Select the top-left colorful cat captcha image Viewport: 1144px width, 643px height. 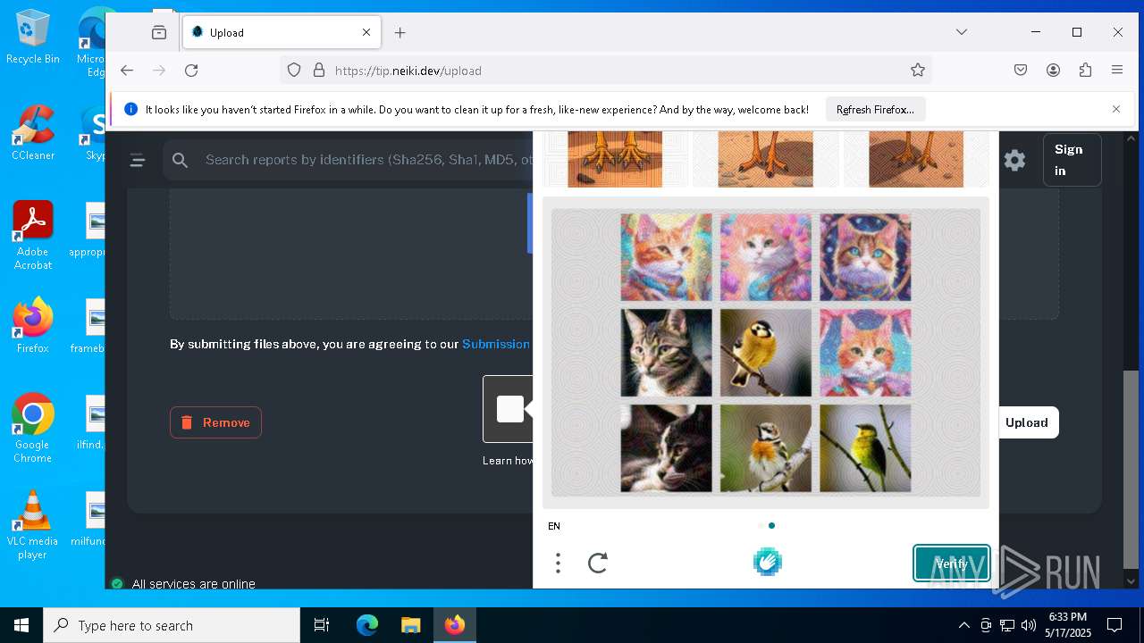(x=667, y=257)
